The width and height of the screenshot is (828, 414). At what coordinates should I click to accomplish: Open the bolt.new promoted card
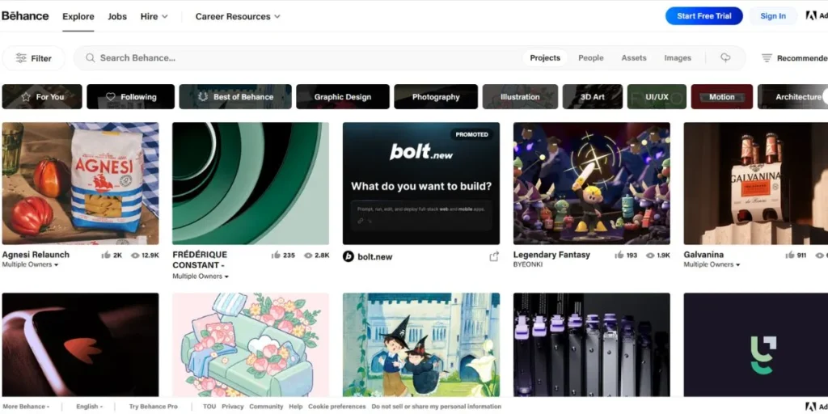coord(420,184)
